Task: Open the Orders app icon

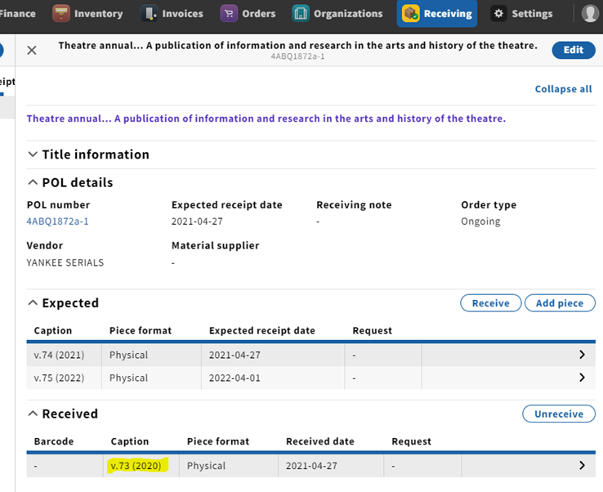Action: coord(229,13)
